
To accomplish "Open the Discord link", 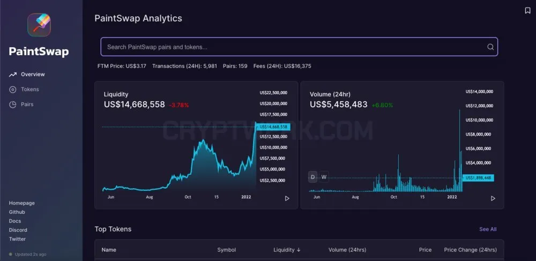I will click(18, 230).
